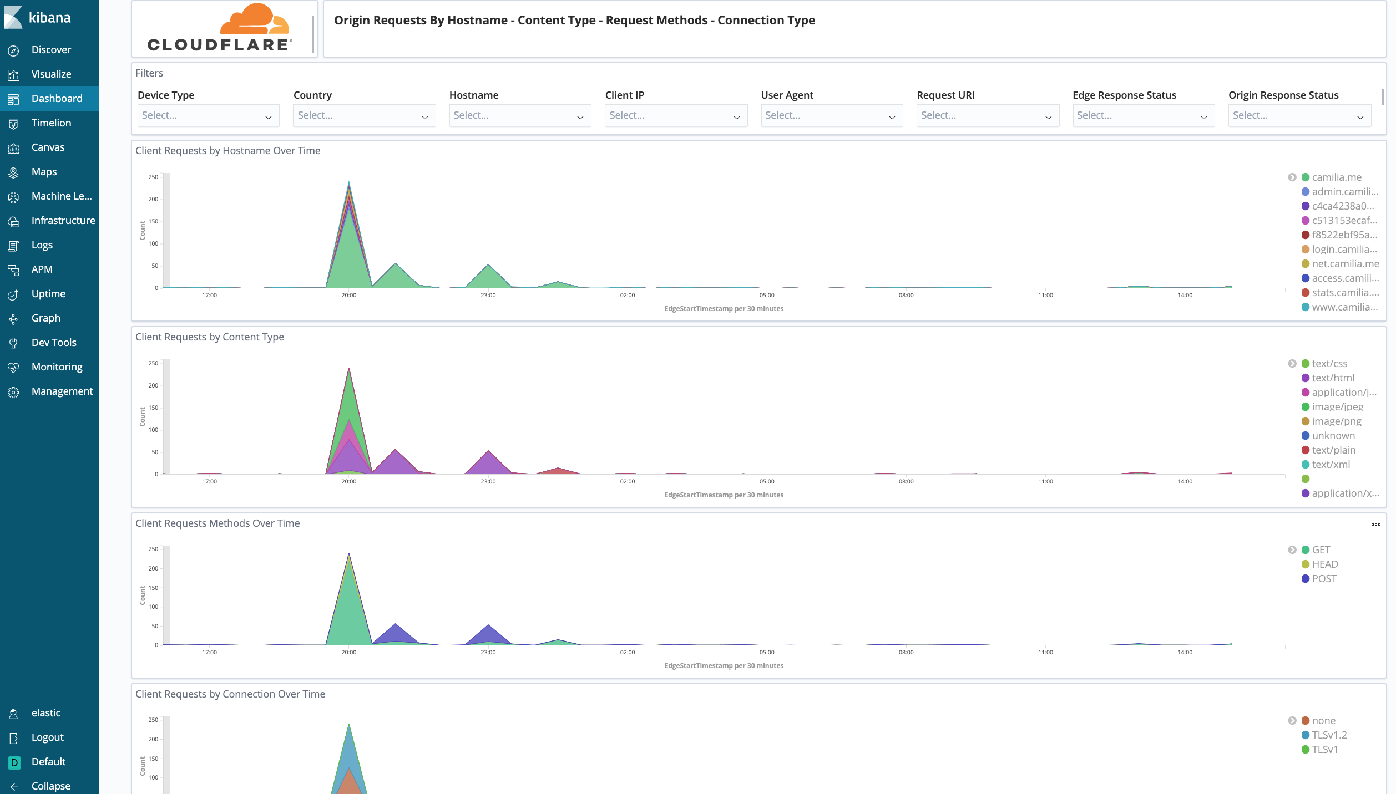Image resolution: width=1396 pixels, height=794 pixels.
Task: Navigate to Timelion section
Action: pos(50,123)
